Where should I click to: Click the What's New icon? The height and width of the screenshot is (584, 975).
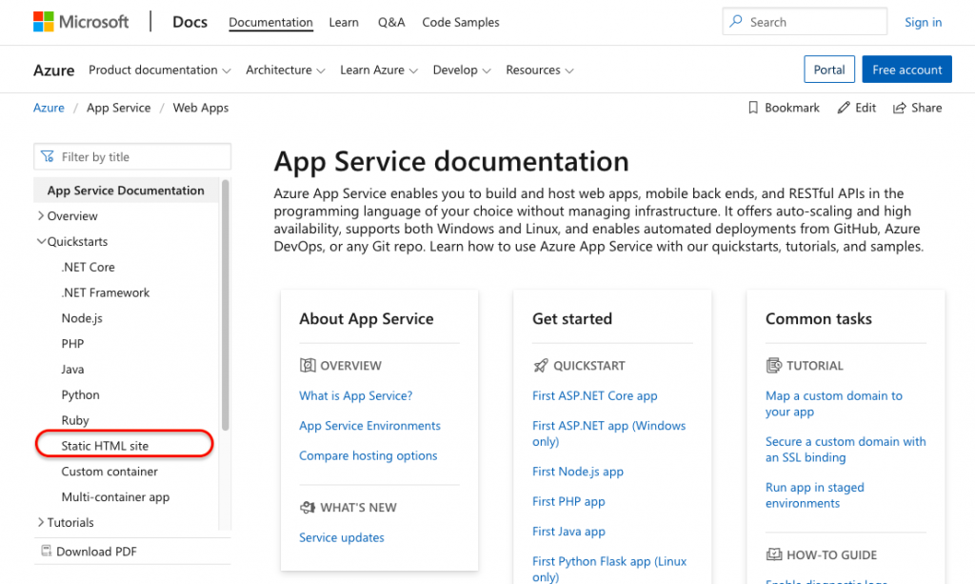tap(308, 507)
